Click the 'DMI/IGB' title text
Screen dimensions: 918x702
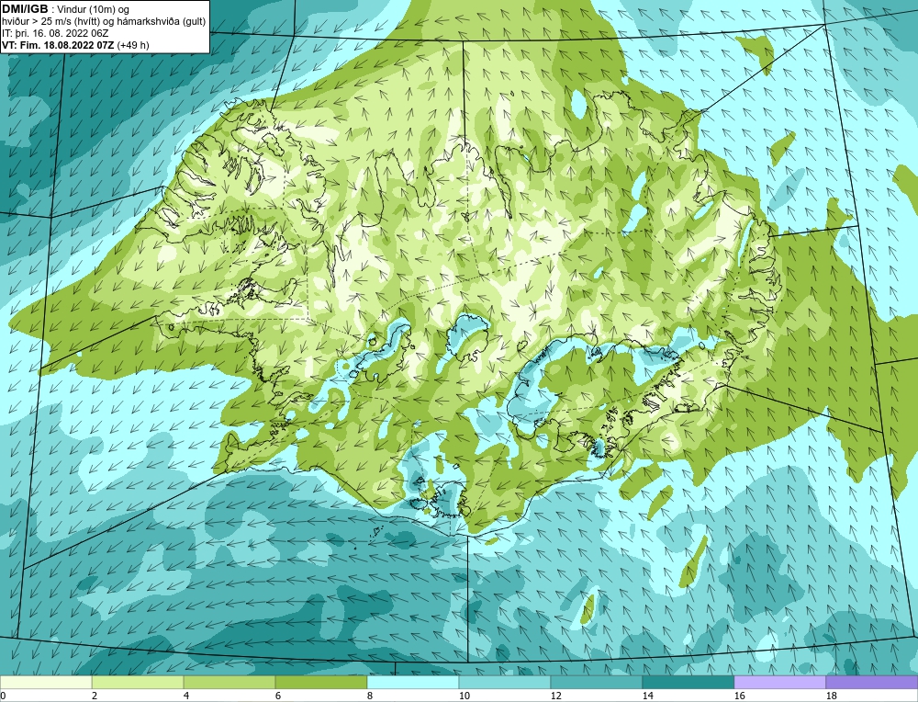coord(25,9)
